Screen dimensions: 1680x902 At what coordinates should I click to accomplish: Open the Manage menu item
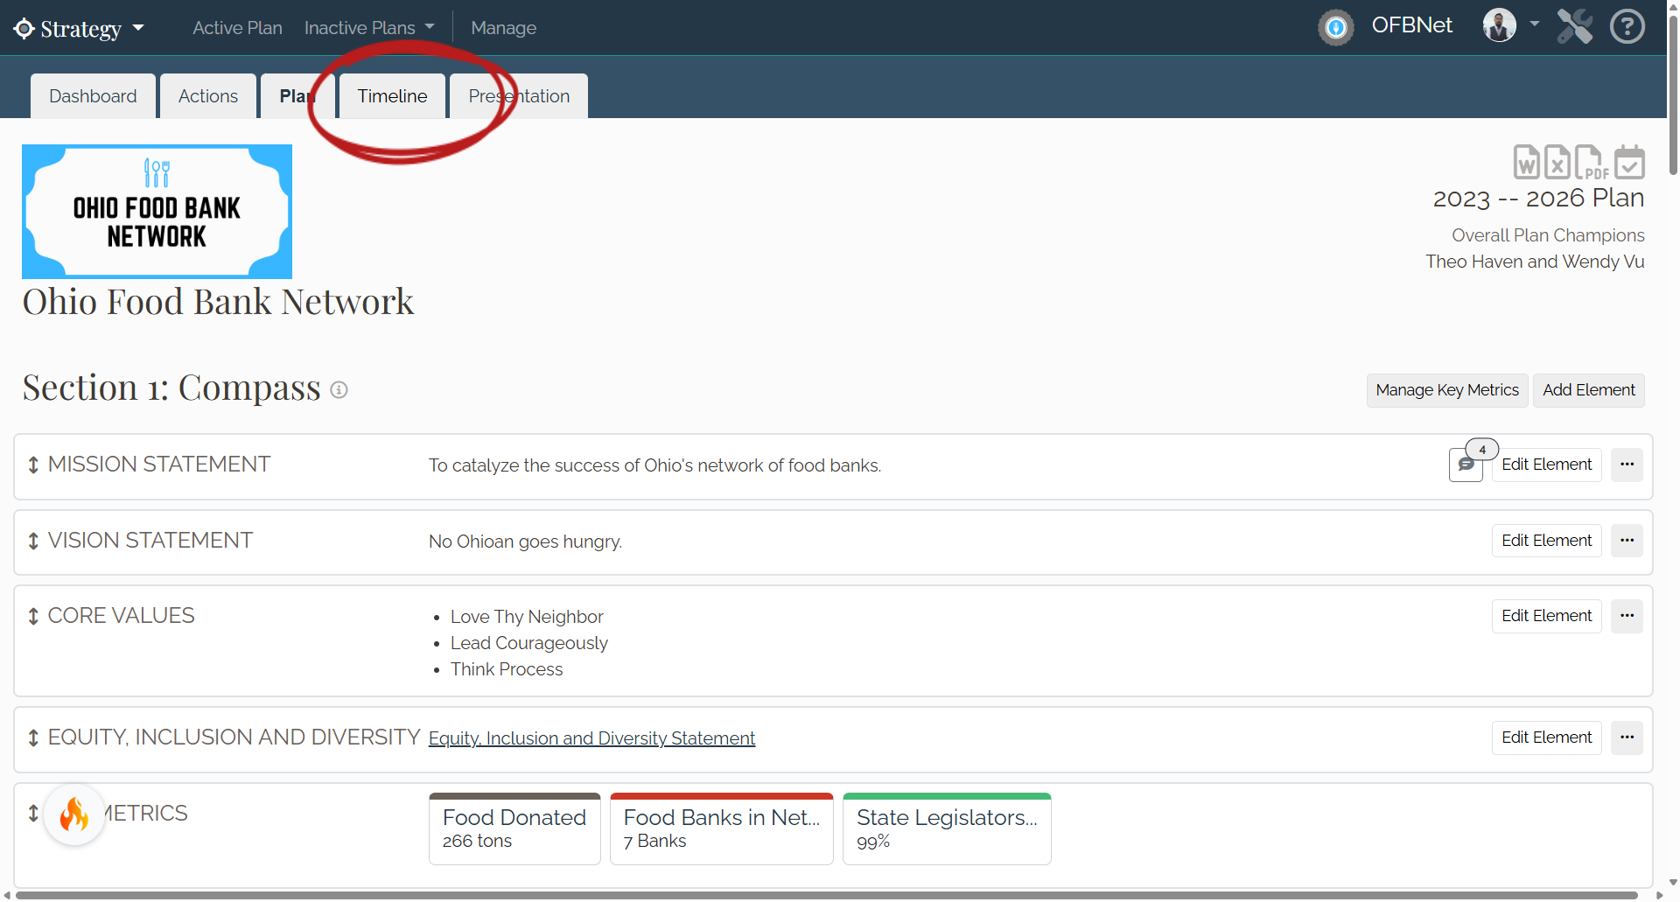click(x=503, y=28)
